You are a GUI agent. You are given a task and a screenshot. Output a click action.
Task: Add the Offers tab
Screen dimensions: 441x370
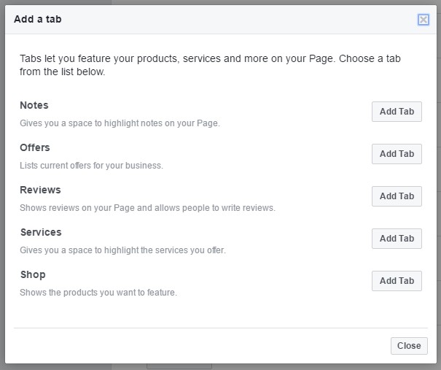pos(397,154)
